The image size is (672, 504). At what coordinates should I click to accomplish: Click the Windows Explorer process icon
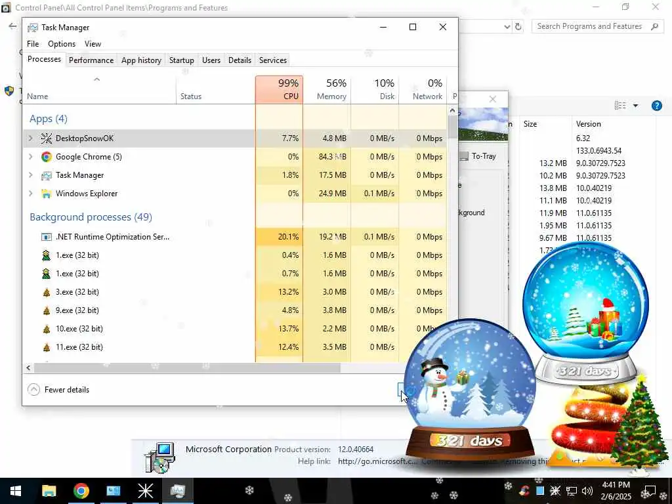[47, 194]
